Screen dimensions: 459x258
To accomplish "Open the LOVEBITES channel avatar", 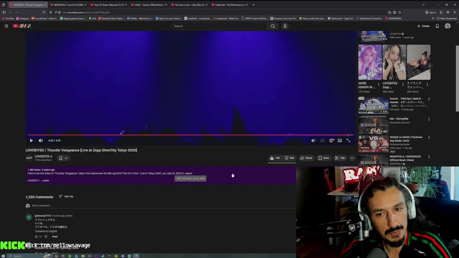I will point(29,158).
